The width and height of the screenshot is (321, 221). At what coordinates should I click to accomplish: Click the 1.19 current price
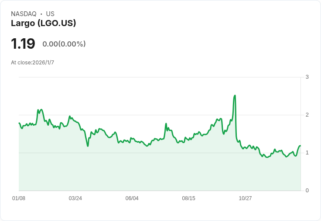tap(23, 44)
